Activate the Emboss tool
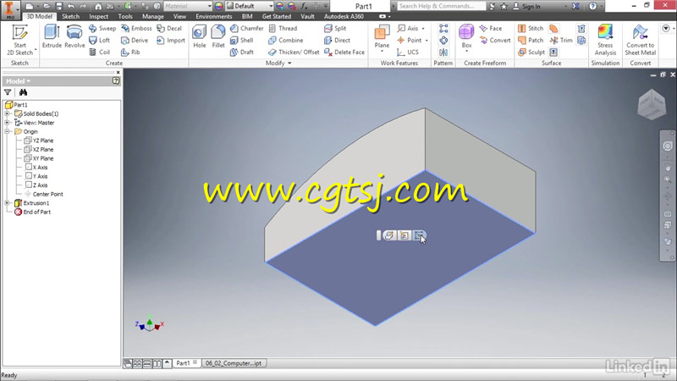The height and width of the screenshot is (381, 677). (x=136, y=28)
